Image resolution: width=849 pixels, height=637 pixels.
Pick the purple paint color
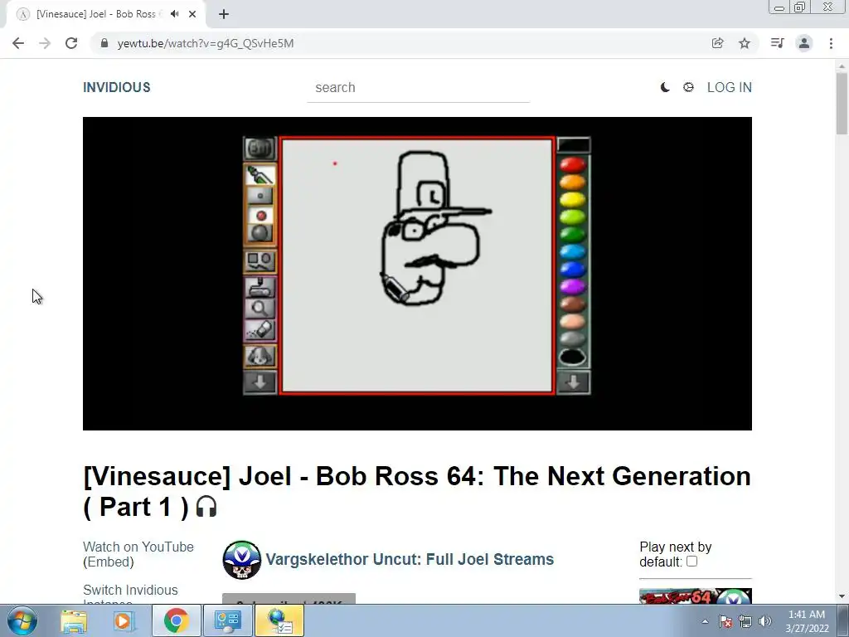pos(572,286)
